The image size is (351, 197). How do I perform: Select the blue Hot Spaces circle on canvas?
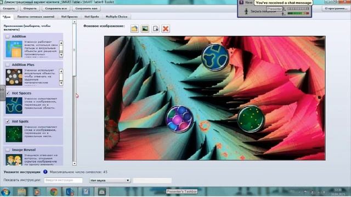(216, 57)
